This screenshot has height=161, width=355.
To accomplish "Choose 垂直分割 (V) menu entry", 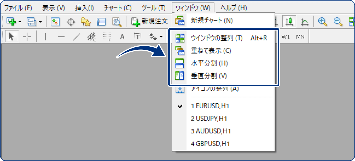I will click(x=224, y=76).
